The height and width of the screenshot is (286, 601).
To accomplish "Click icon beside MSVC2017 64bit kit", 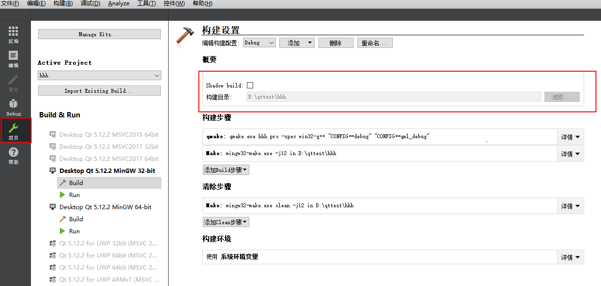I will coord(53,159).
